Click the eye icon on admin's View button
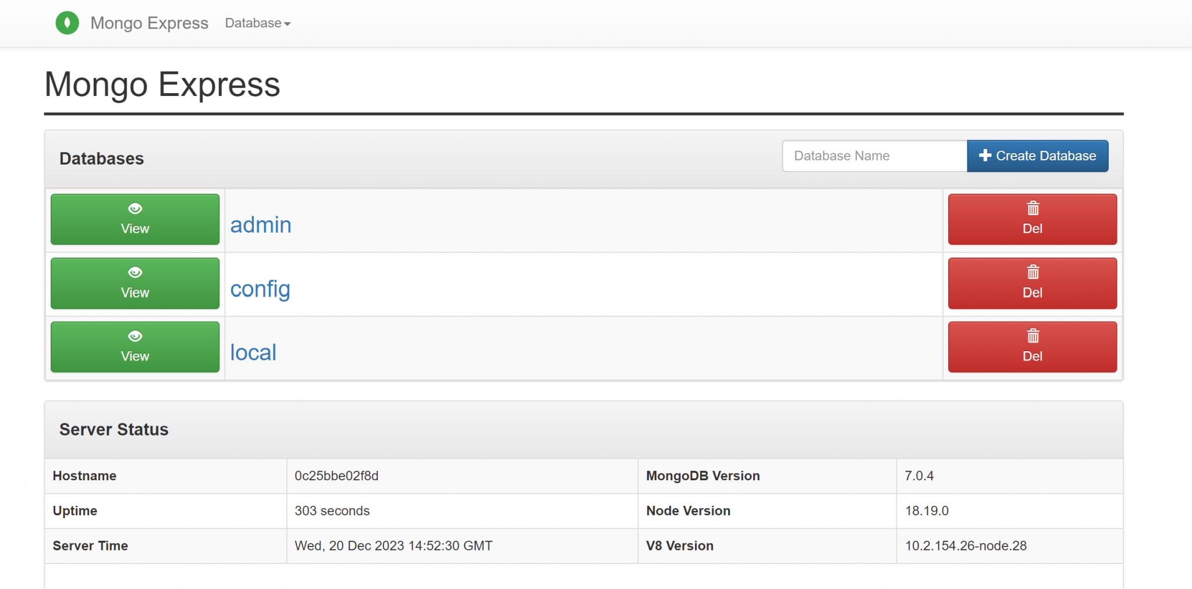This screenshot has height=589, width=1192. pos(135,209)
